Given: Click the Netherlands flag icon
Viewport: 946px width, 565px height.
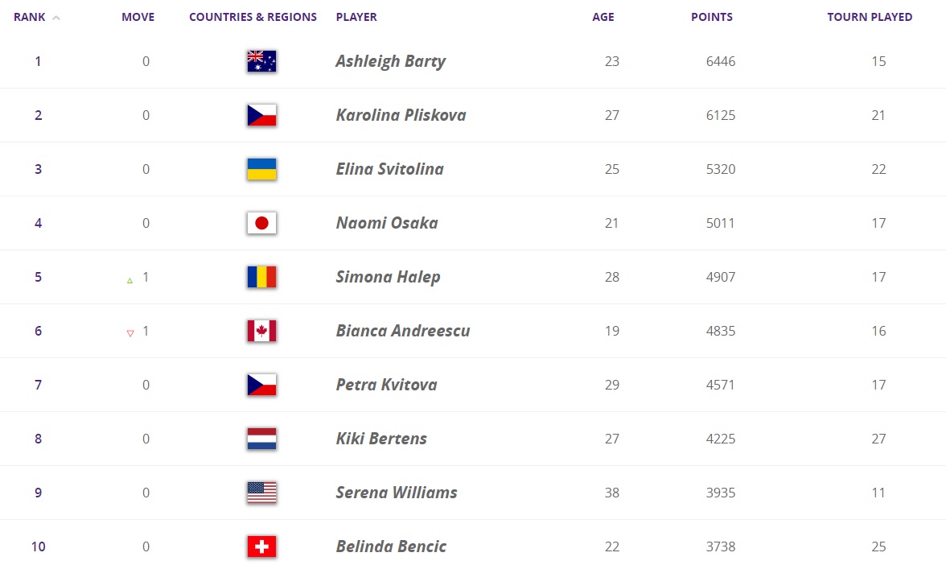Looking at the screenshot, I should tap(261, 439).
